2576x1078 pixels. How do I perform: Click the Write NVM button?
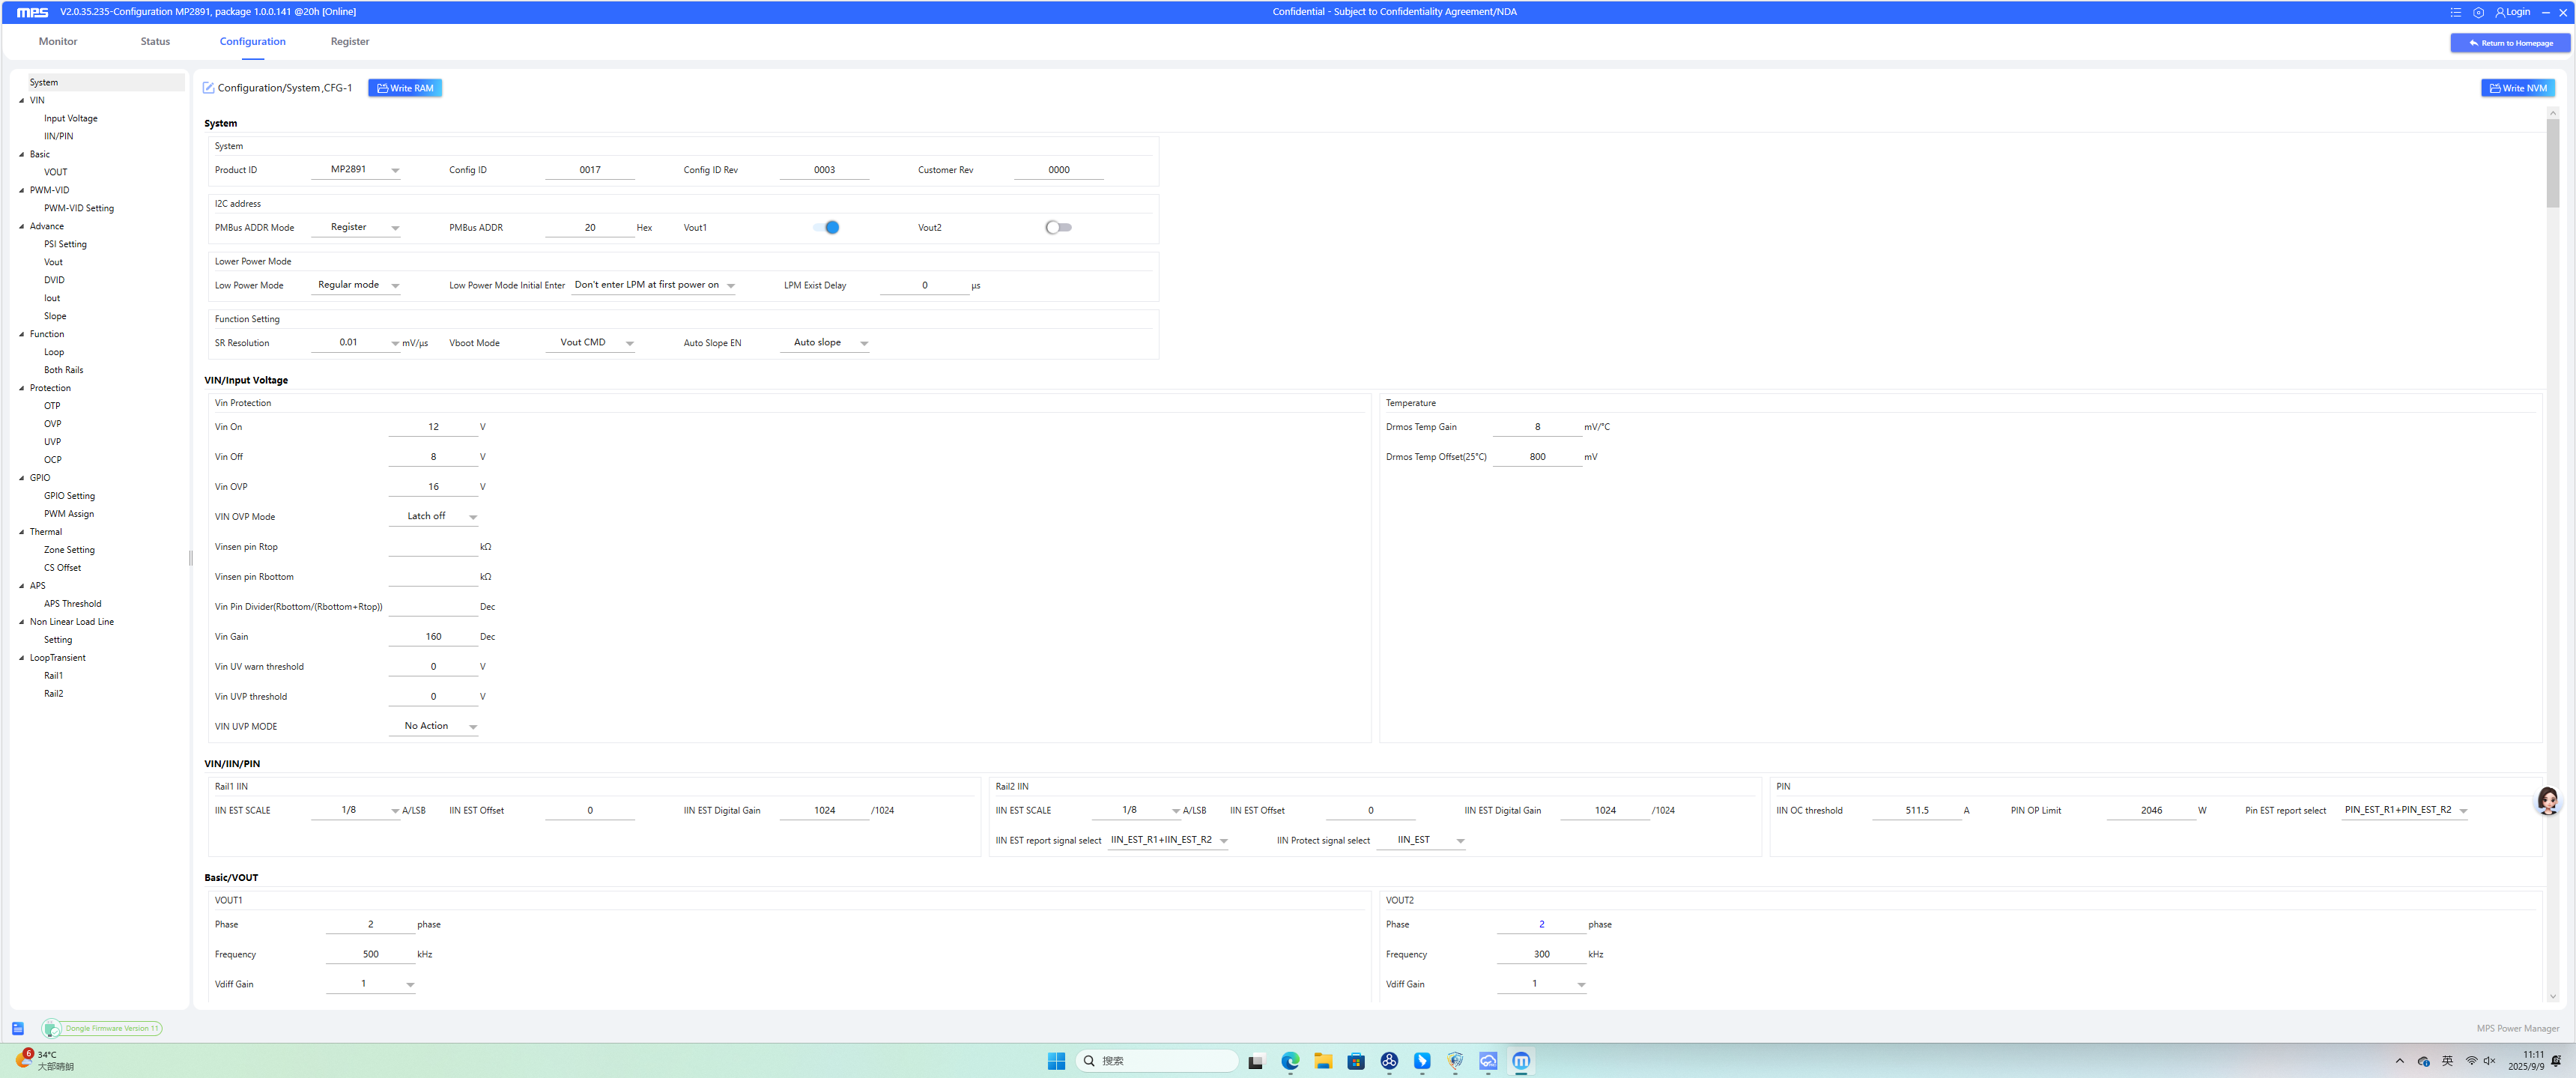pyautogui.click(x=2517, y=88)
